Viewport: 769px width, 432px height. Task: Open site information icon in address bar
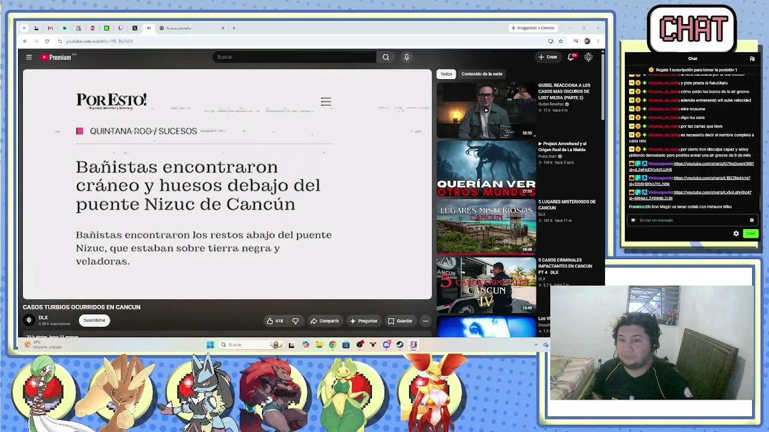pos(59,41)
